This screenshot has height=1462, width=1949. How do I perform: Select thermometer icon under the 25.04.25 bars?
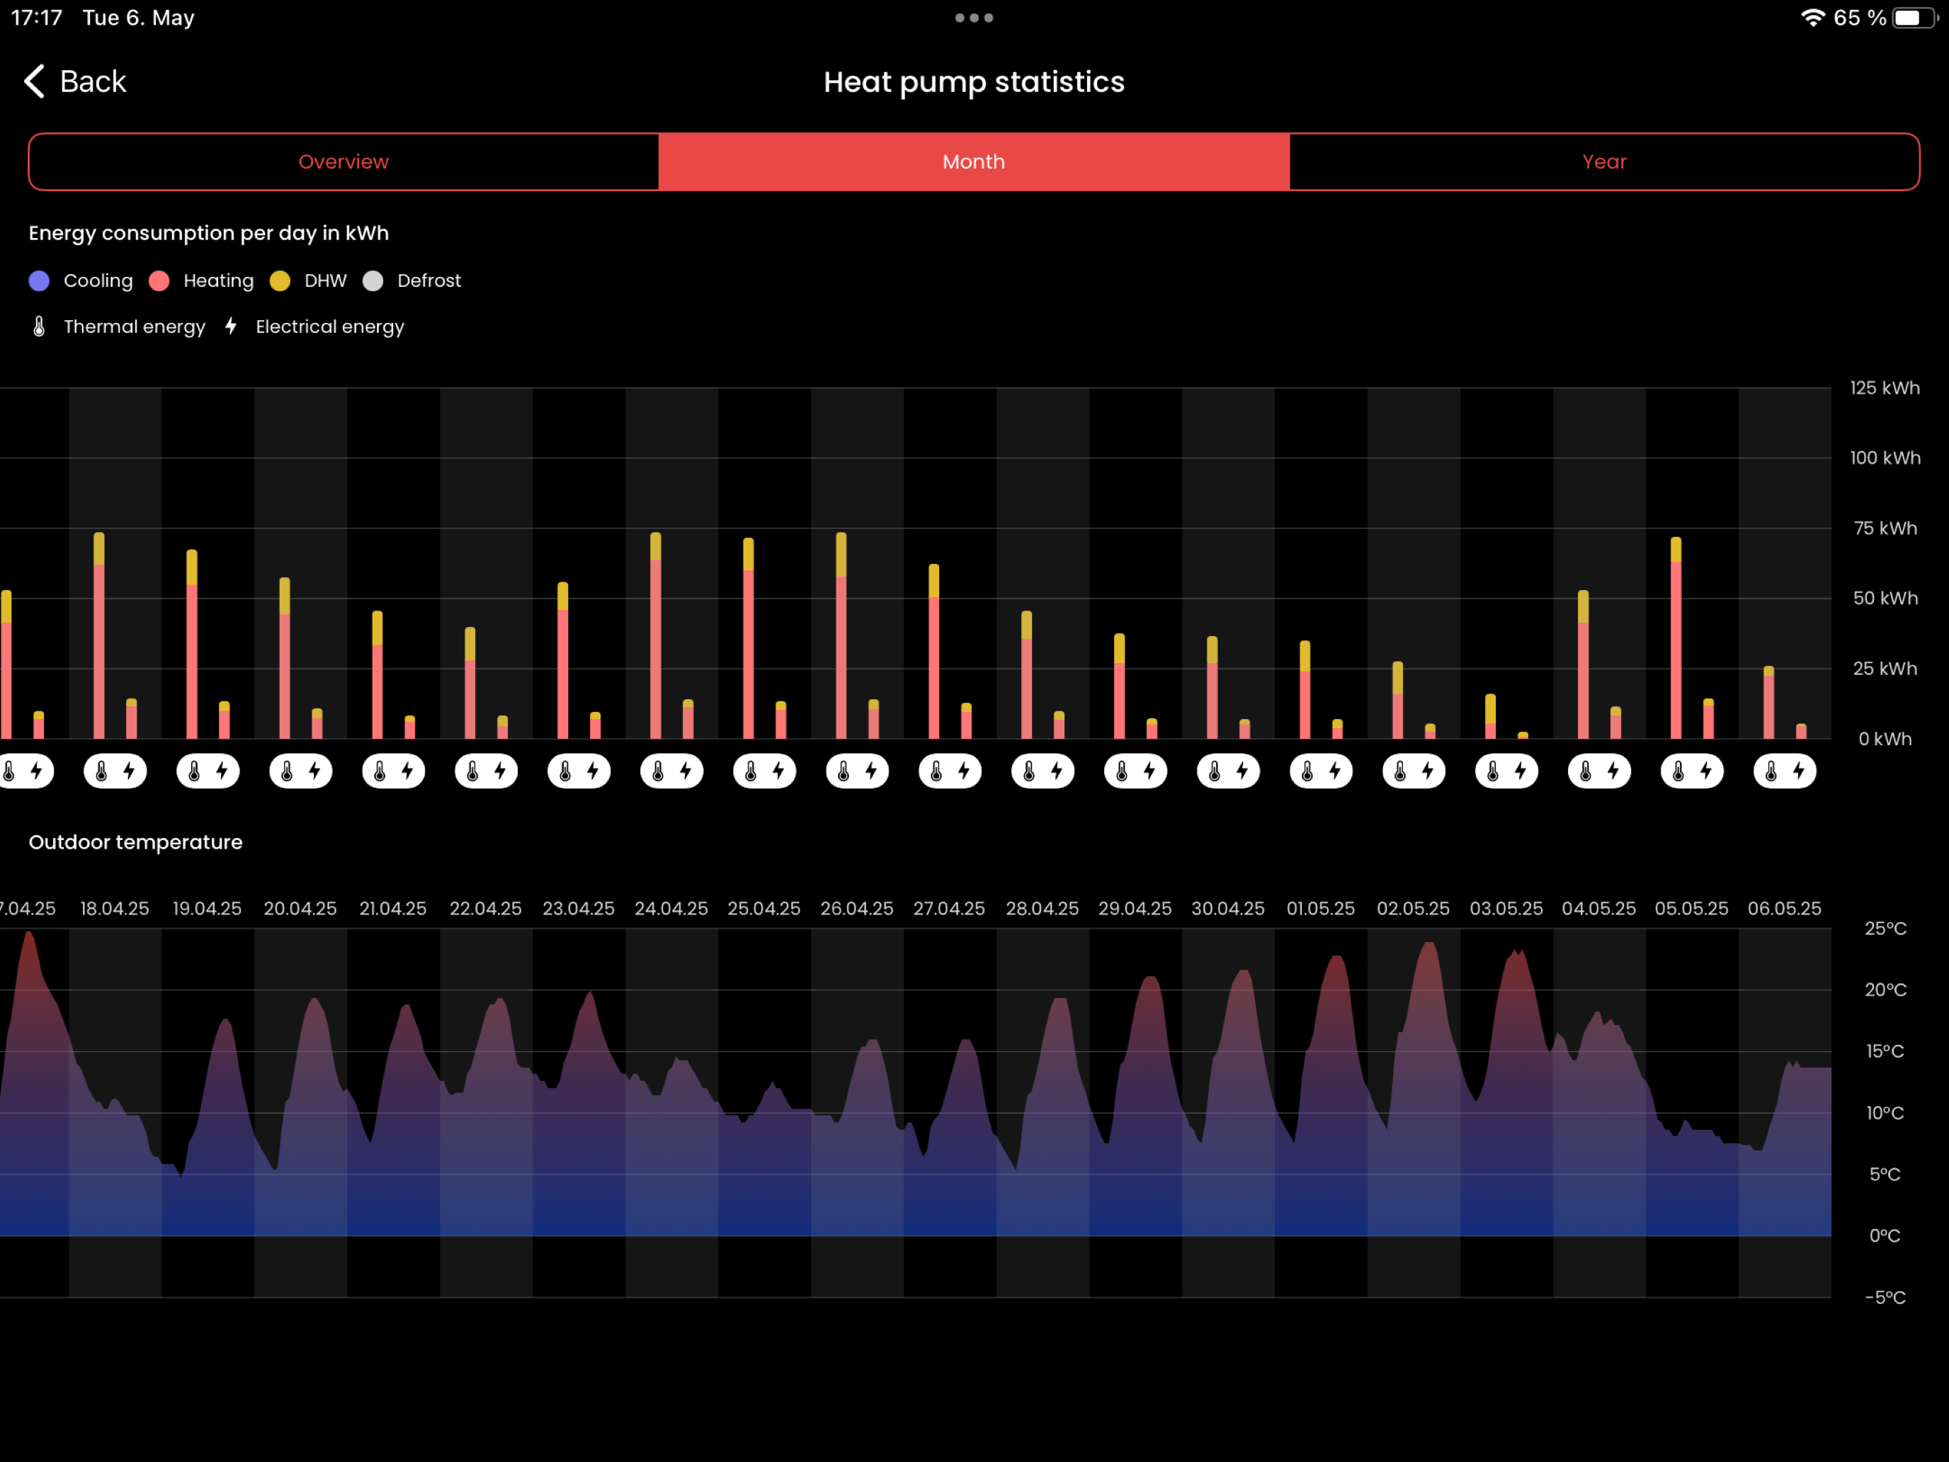[751, 772]
